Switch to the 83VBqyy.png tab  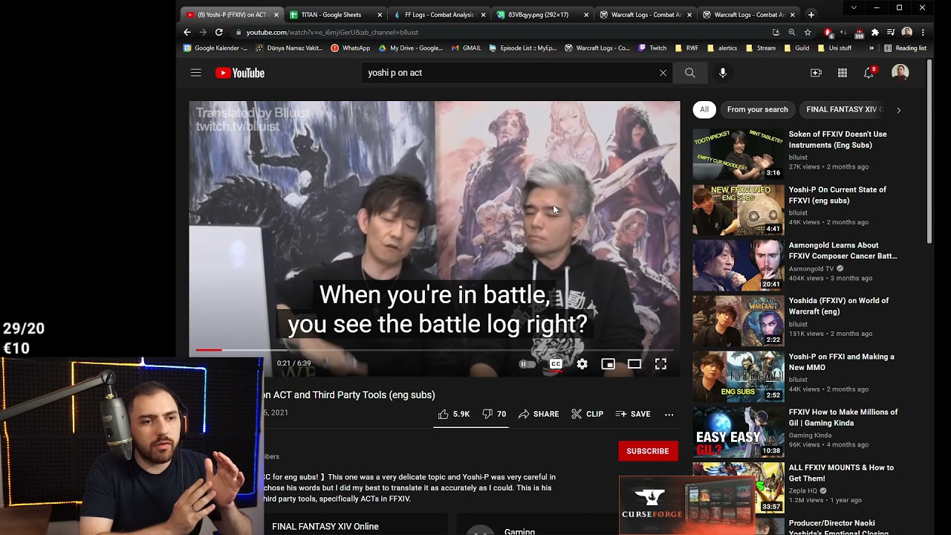coord(542,14)
